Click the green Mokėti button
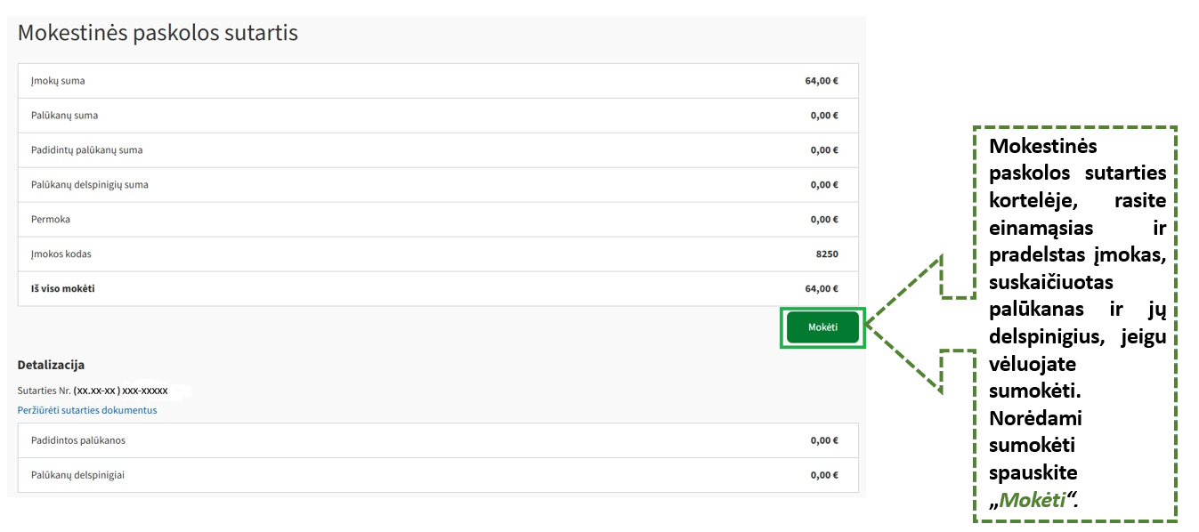 (x=822, y=327)
